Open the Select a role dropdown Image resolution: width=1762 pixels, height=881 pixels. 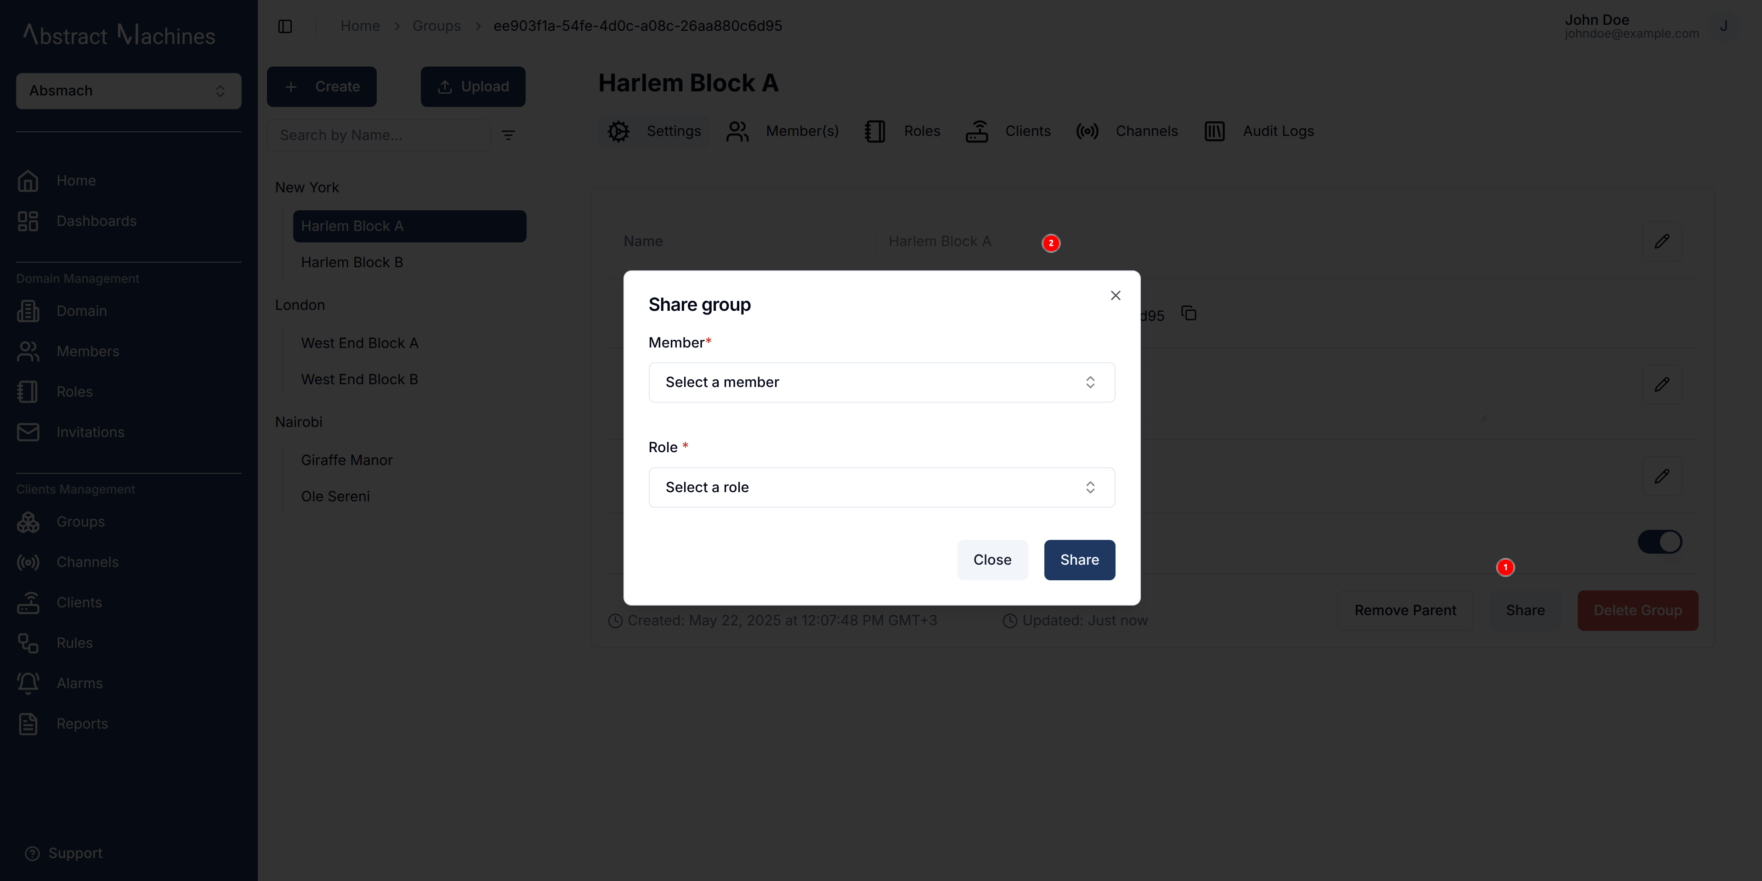click(882, 487)
